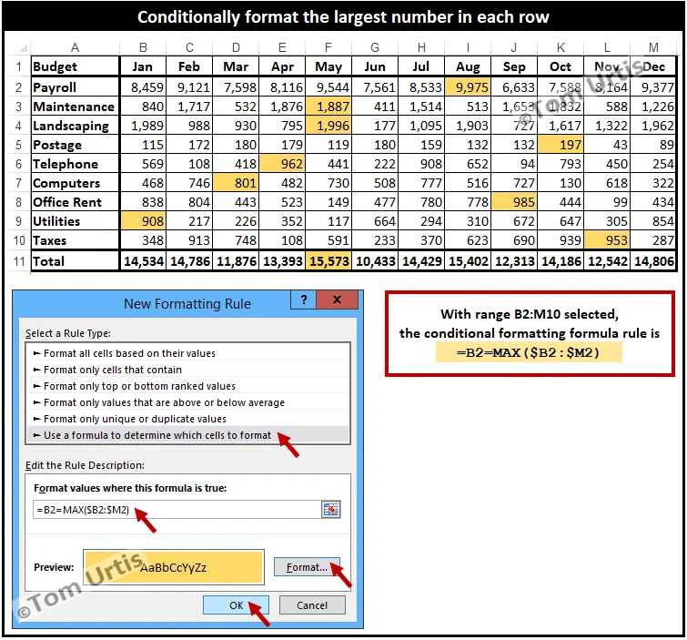Click the 'Jul' header cell
687x640 pixels.
(421, 66)
